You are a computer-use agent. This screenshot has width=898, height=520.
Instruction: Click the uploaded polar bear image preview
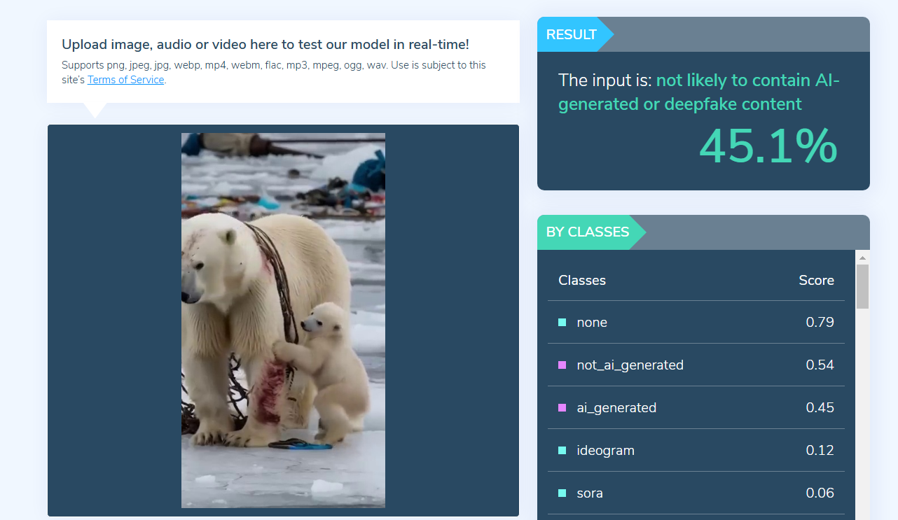283,320
